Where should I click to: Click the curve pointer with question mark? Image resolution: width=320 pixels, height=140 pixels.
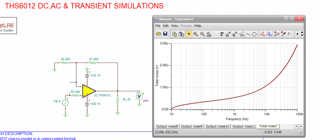click(235, 34)
